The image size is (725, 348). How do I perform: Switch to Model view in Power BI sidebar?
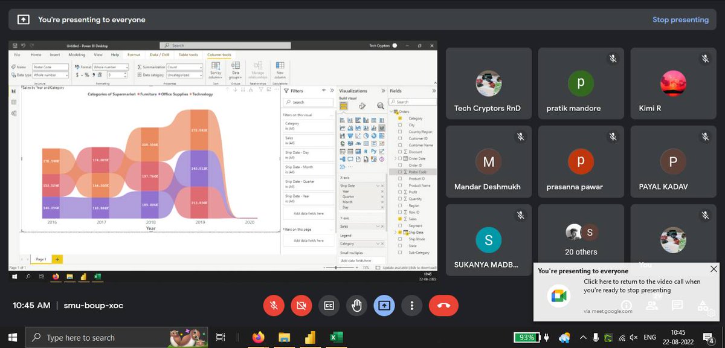pos(14,112)
